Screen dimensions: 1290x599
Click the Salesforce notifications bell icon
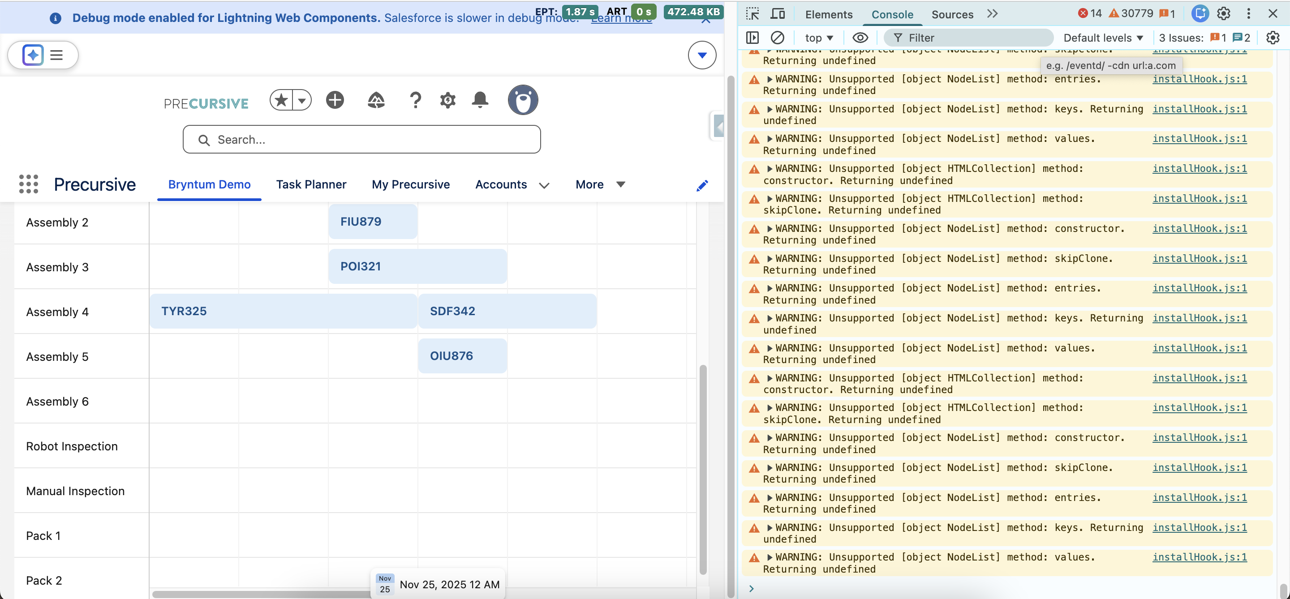[x=480, y=100]
